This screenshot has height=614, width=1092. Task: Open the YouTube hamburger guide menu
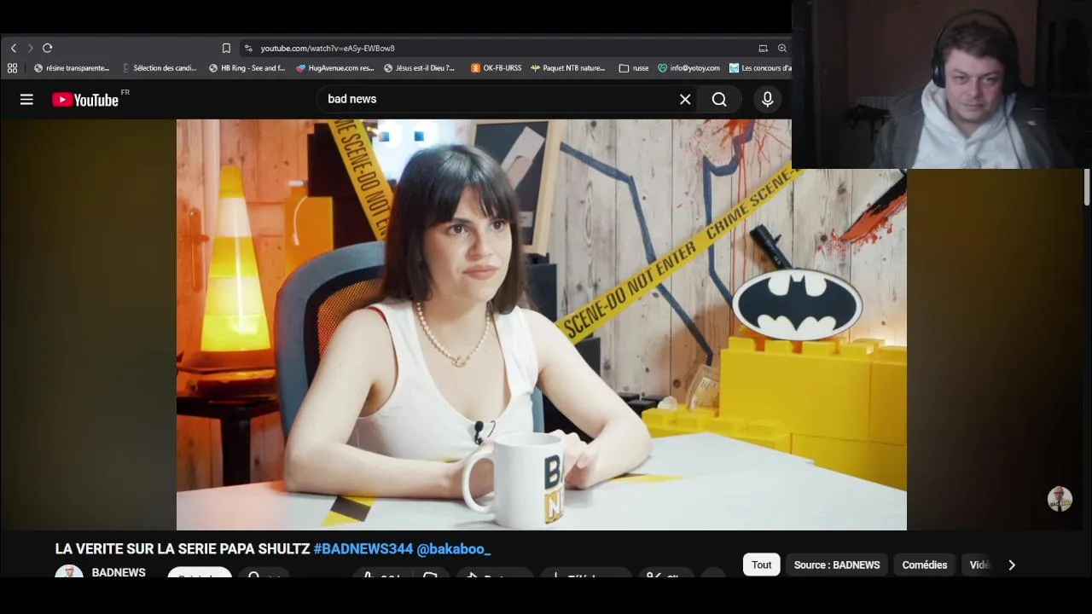pyautogui.click(x=26, y=100)
